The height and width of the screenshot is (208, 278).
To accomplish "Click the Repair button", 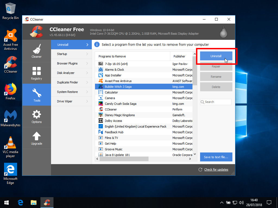I will pos(216,66).
